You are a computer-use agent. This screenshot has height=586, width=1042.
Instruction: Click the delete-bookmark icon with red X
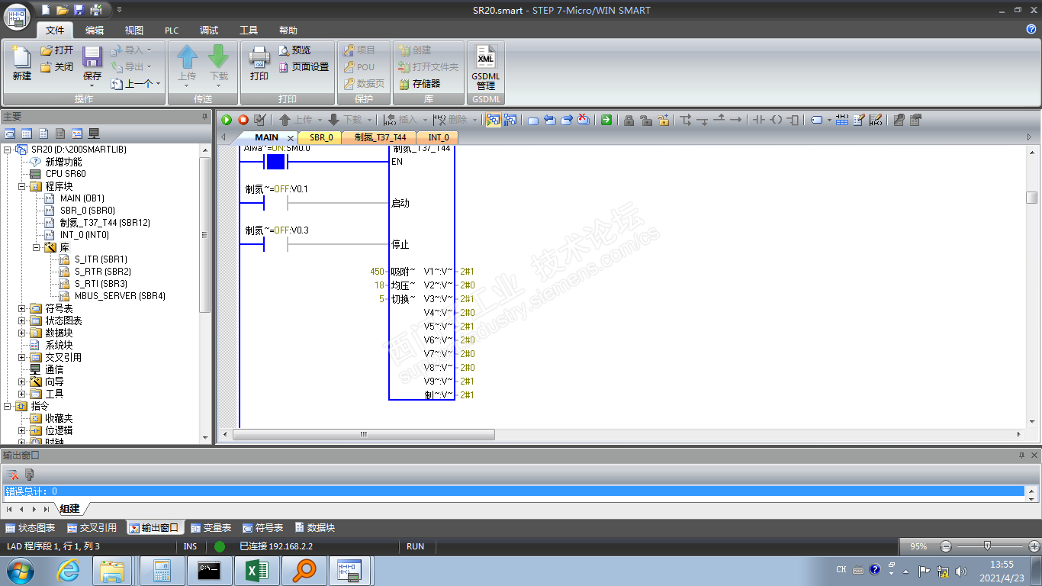[584, 120]
